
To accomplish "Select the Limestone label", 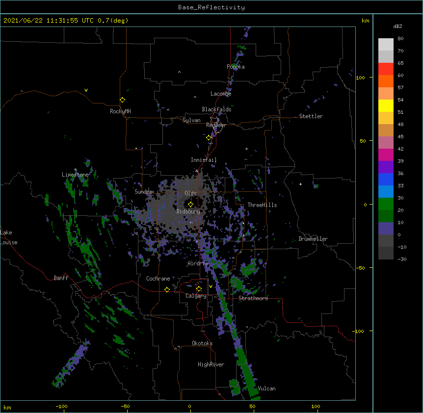I will coord(75,175).
